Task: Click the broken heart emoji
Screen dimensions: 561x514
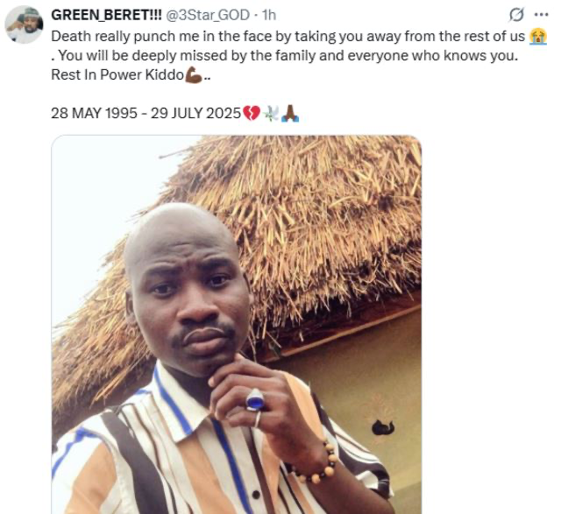Action: click(252, 115)
